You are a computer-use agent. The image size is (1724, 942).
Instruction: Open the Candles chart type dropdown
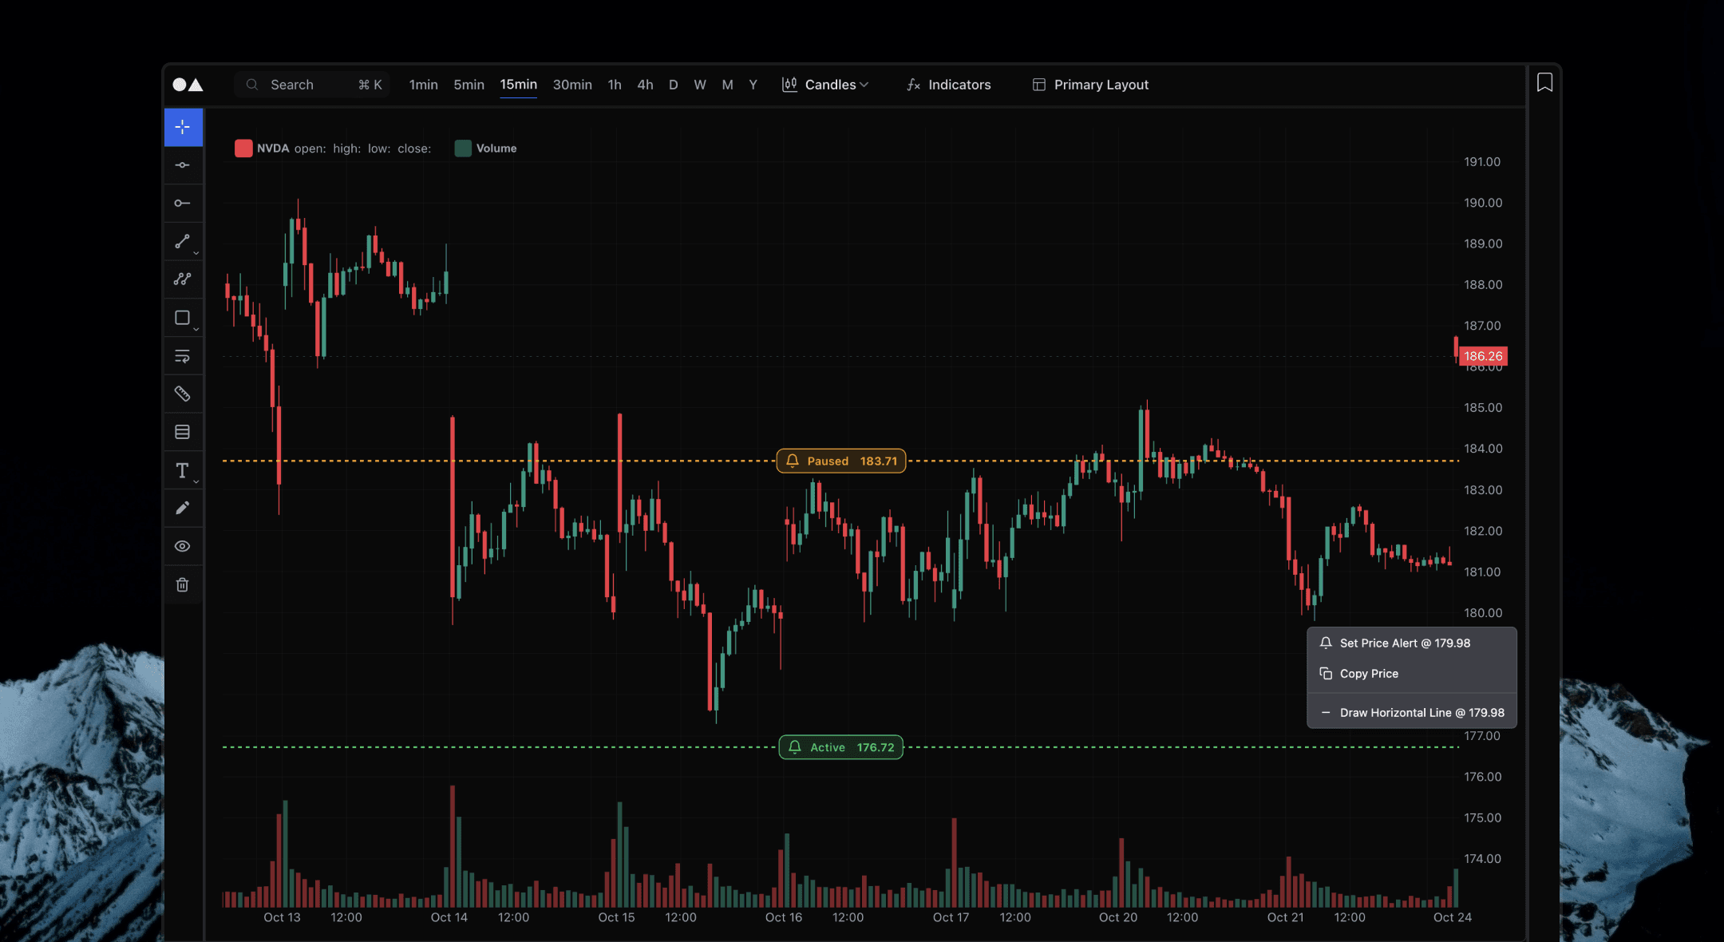point(826,85)
